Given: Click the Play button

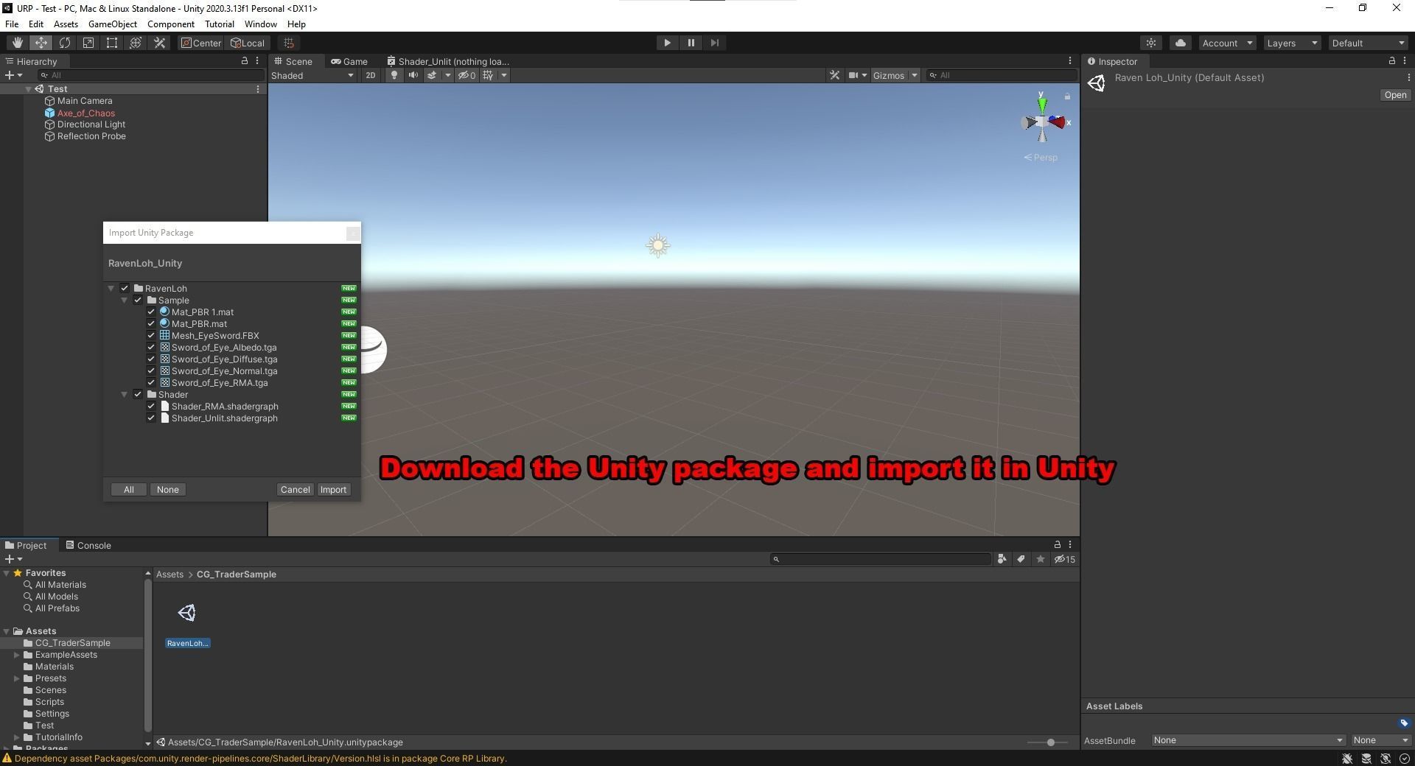Looking at the screenshot, I should click(x=667, y=43).
